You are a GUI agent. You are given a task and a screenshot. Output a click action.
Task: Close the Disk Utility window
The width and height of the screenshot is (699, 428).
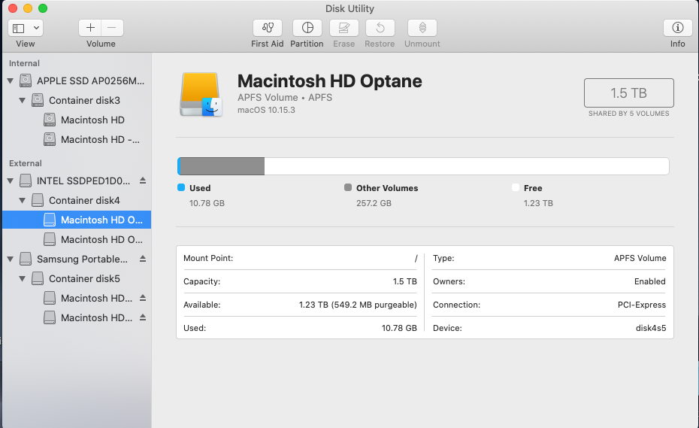click(13, 8)
